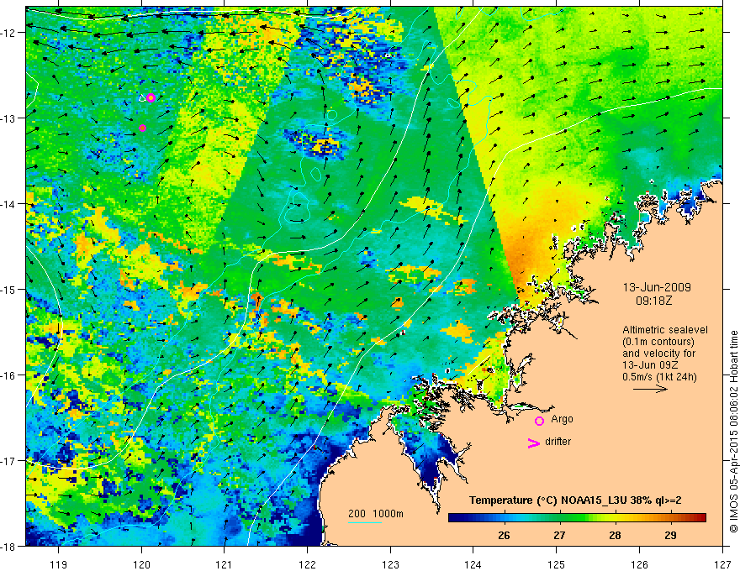
Task: Select the small magenta Argo marker near -13.1
Action: pos(142,128)
